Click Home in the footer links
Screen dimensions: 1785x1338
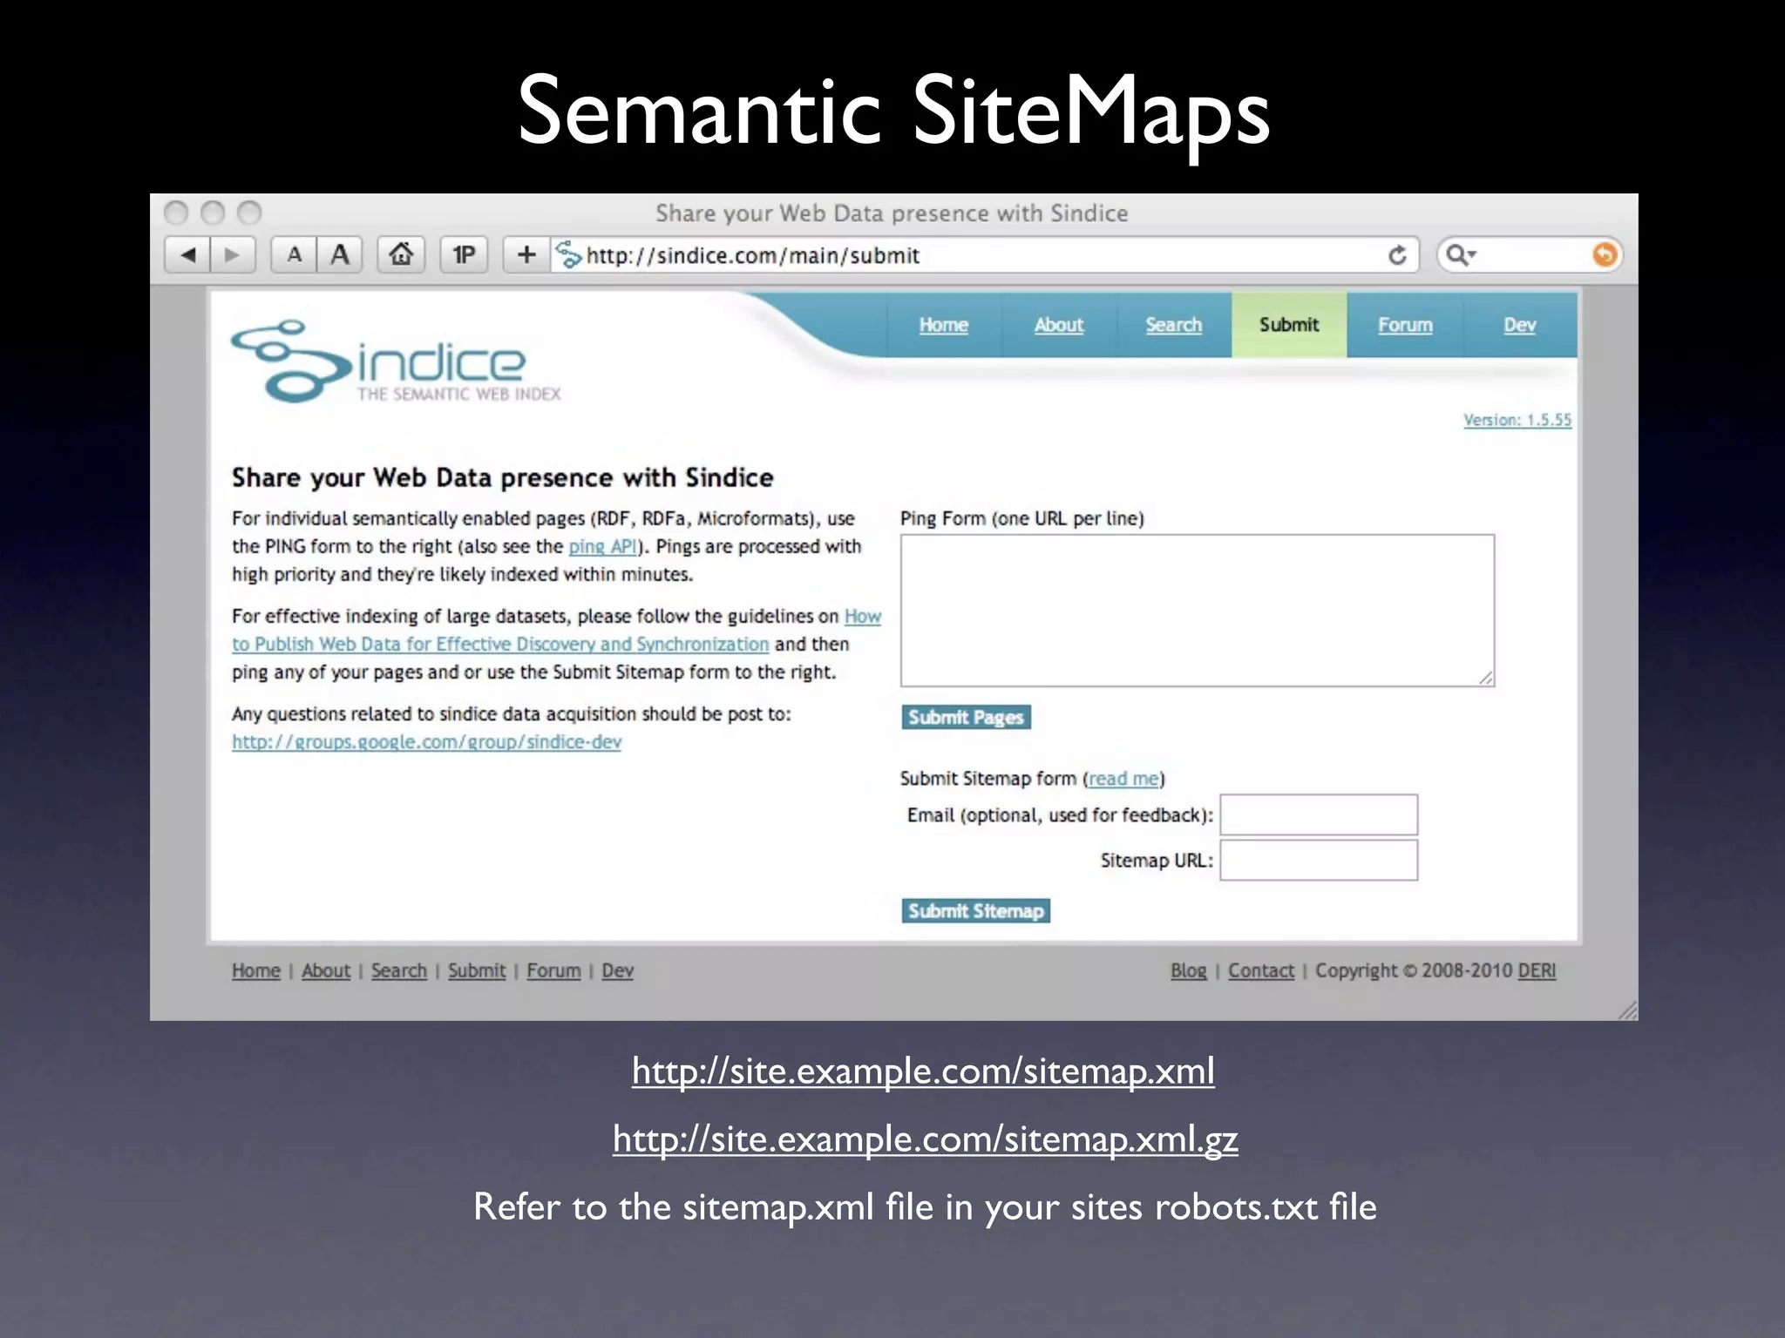point(256,970)
